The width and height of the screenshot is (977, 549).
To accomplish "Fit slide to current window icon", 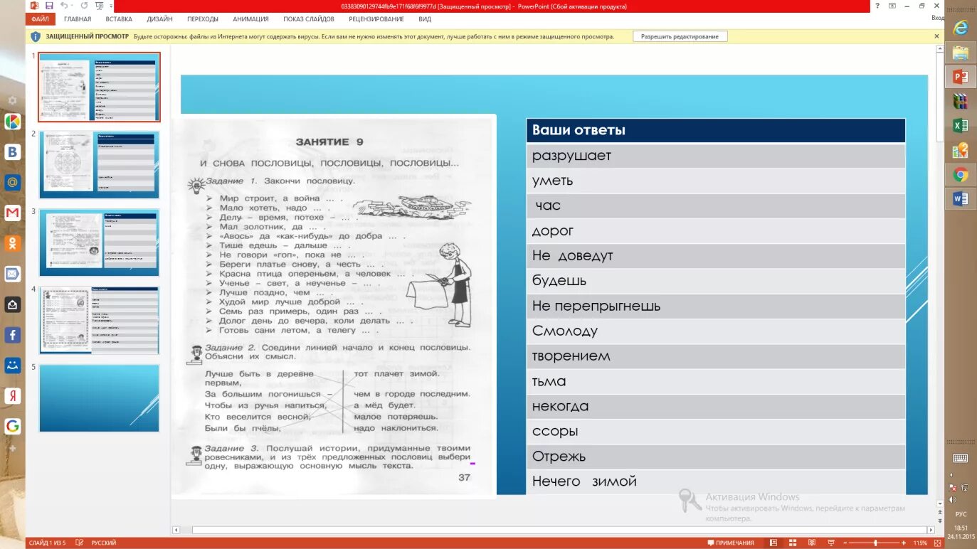I will pos(936,543).
